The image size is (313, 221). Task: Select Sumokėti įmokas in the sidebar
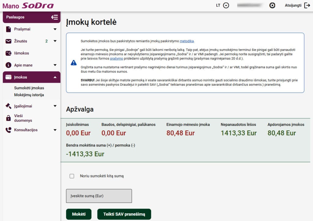pos(28,88)
